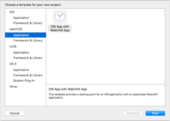
Task: Click the Next button
Action: pos(155,113)
